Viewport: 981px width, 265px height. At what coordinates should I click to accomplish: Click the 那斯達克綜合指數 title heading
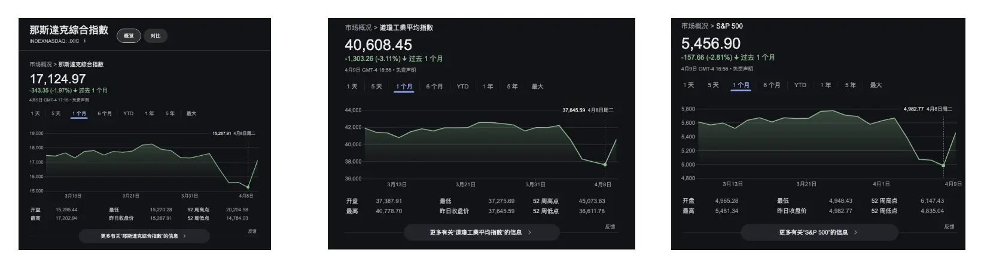[x=69, y=30]
